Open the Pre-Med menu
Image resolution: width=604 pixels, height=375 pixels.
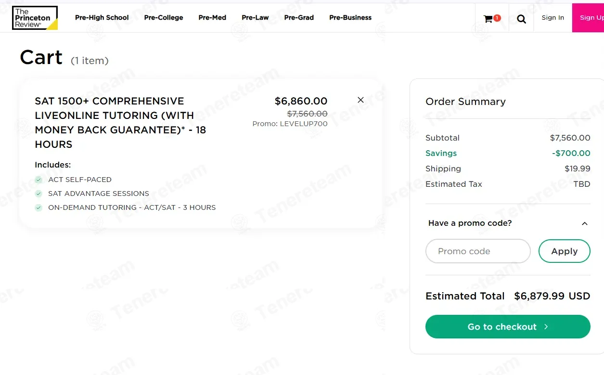[x=212, y=18]
